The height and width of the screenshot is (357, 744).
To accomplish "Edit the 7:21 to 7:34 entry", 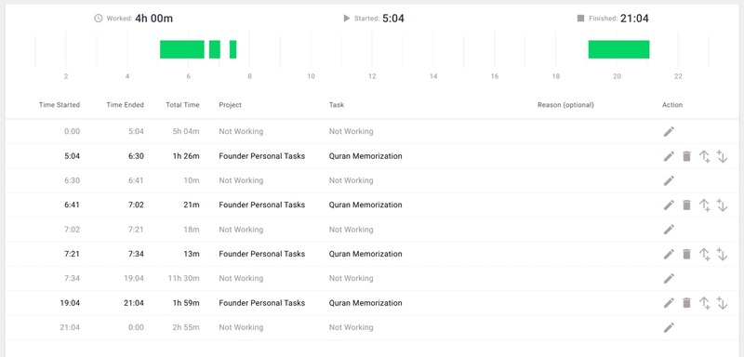I will click(x=669, y=254).
